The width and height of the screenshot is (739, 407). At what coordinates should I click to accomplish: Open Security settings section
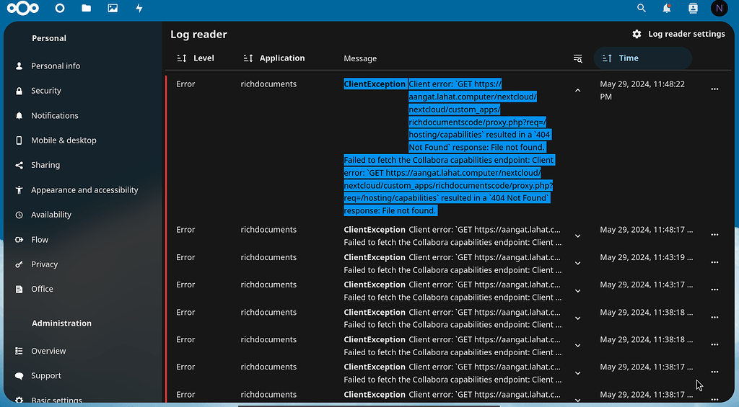click(46, 90)
